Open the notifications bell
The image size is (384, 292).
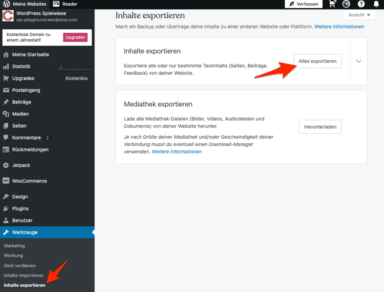(376, 4)
